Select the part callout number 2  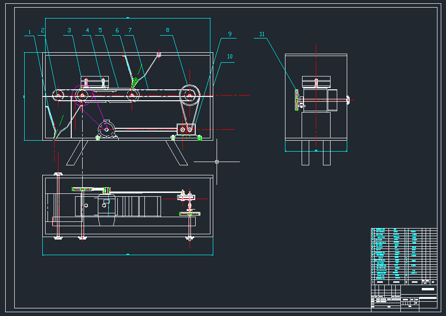click(x=43, y=30)
